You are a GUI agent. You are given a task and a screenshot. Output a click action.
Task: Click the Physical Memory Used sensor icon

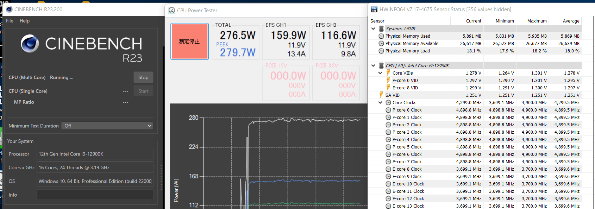coord(381,36)
